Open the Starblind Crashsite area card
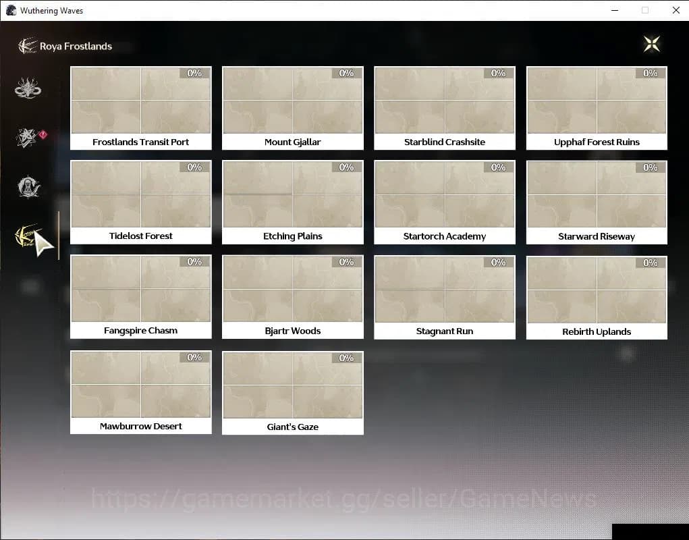Viewport: 689px width, 540px height. pyautogui.click(x=444, y=107)
